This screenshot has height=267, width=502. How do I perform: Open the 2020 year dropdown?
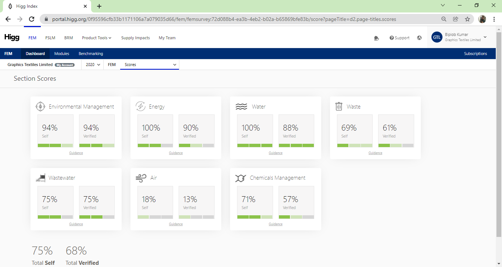pyautogui.click(x=93, y=65)
